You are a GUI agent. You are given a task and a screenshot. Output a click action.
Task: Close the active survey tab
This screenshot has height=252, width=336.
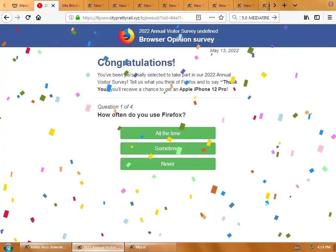click(x=53, y=6)
